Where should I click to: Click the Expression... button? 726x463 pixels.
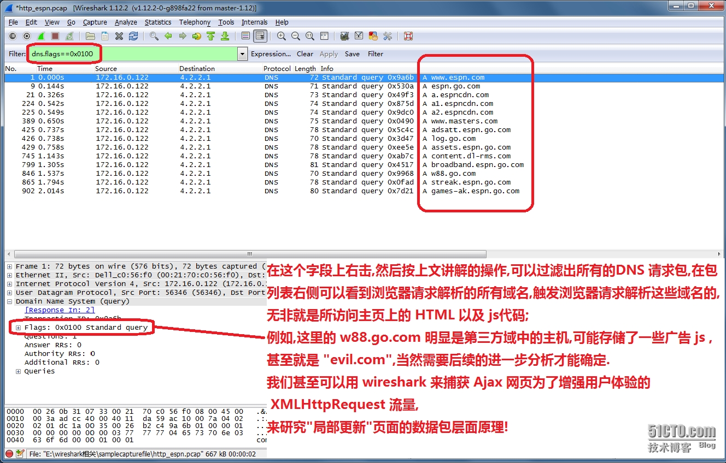[271, 54]
